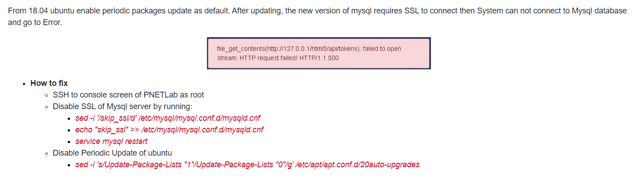Click the "How to fix" heading
The height and width of the screenshot is (178, 632).
[x=49, y=83]
